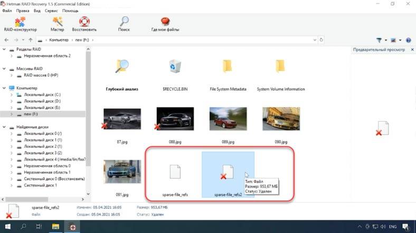Screen dimensions: 416x233
Task: Collapse the Массивы RAID section
Action: (x=4, y=69)
